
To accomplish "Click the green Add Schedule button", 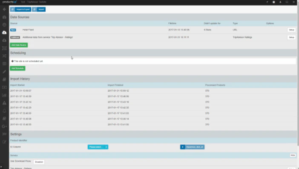I will tap(17, 68).
